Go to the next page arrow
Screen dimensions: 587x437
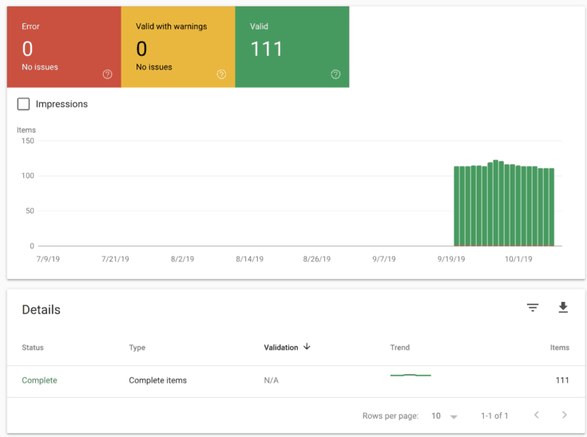coord(564,415)
